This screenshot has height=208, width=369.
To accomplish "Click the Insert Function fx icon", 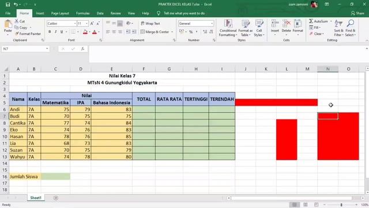I will (x=82, y=49).
